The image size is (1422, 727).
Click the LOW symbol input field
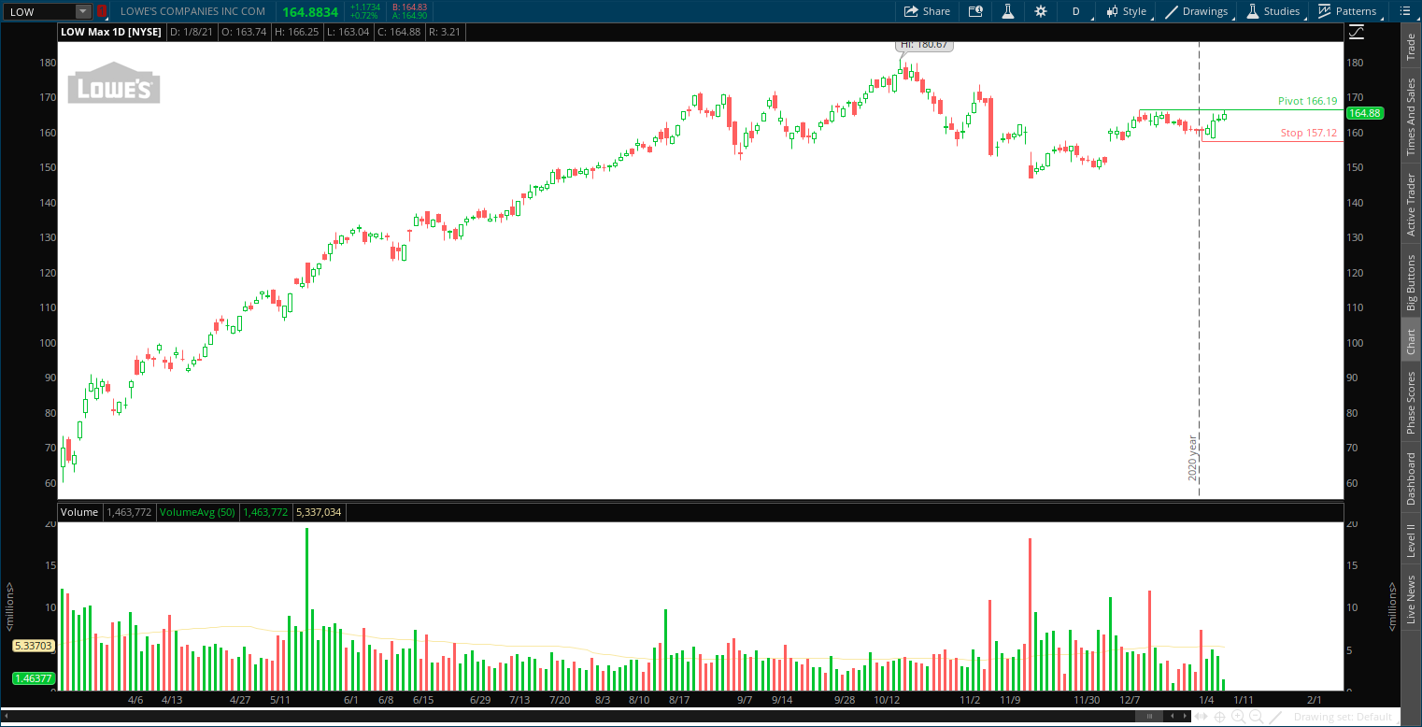(39, 11)
